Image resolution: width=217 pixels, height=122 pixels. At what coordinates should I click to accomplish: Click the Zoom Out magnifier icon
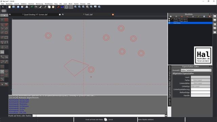tap(79, 7)
